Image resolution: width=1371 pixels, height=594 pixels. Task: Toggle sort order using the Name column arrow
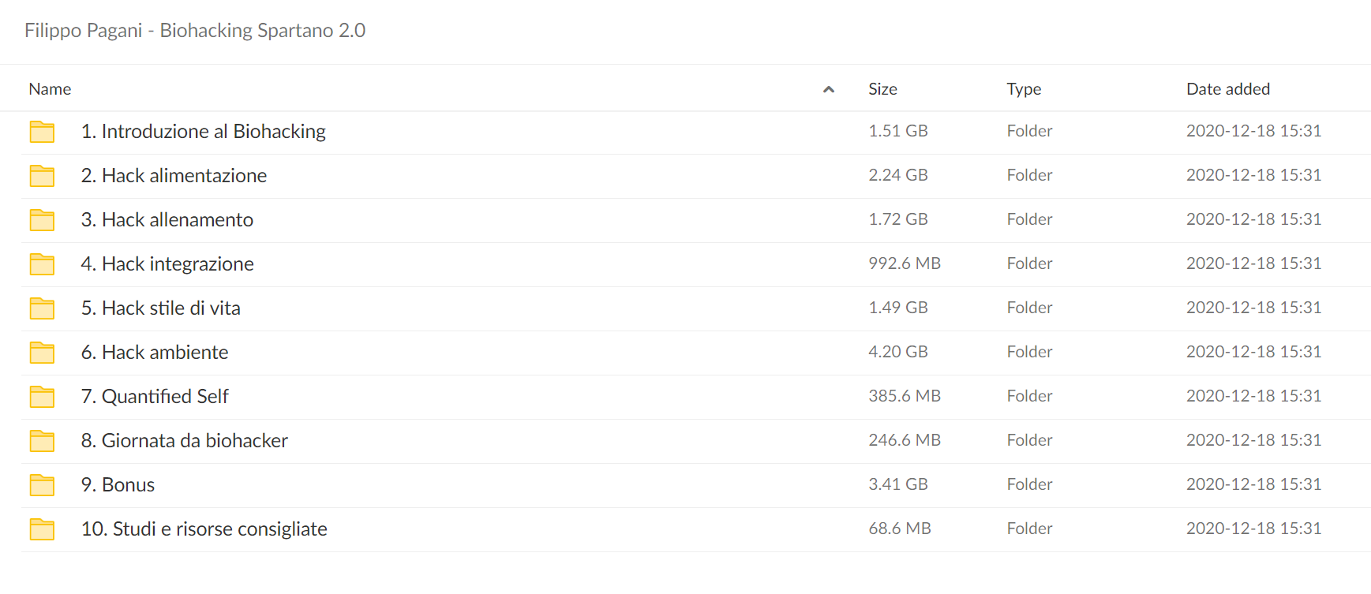tap(829, 89)
